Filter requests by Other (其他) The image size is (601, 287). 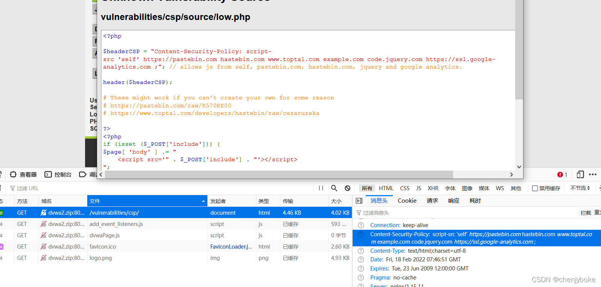pyautogui.click(x=516, y=188)
